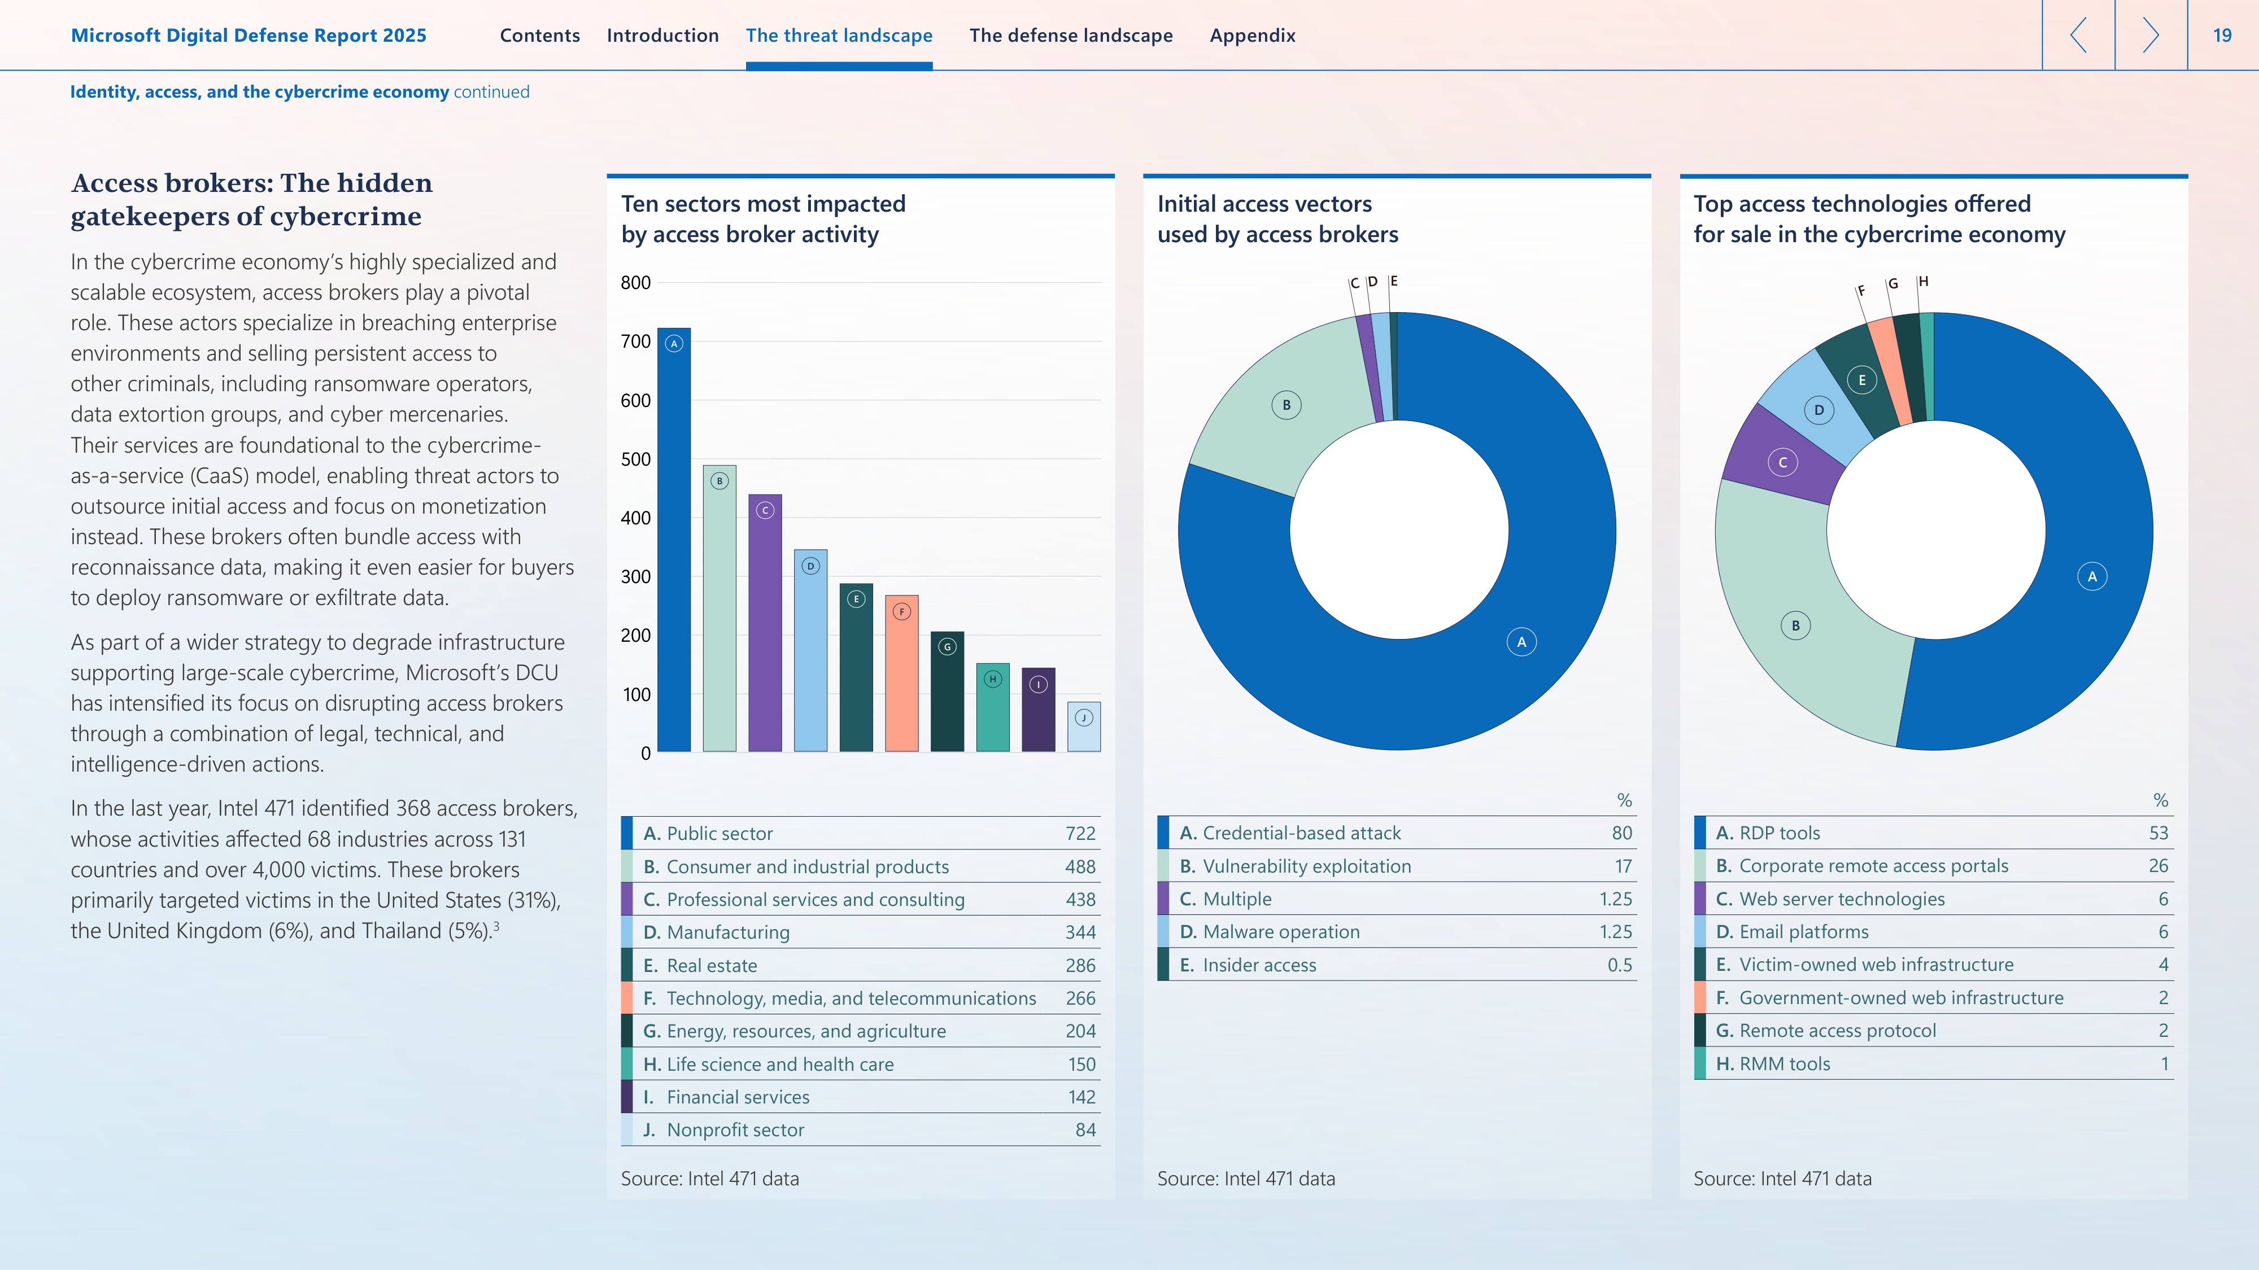Open the Contents tab
The height and width of the screenshot is (1270, 2259).
point(539,36)
